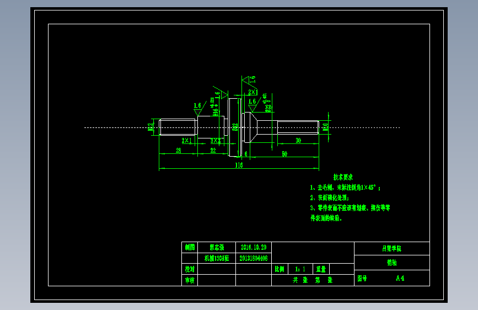Click the 校对 label cell

(190, 269)
